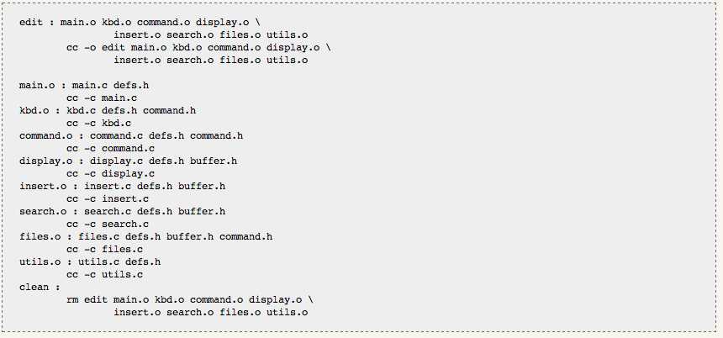Click the 'cc -o edit' command line
The height and width of the screenshot is (338, 723).
coord(198,47)
